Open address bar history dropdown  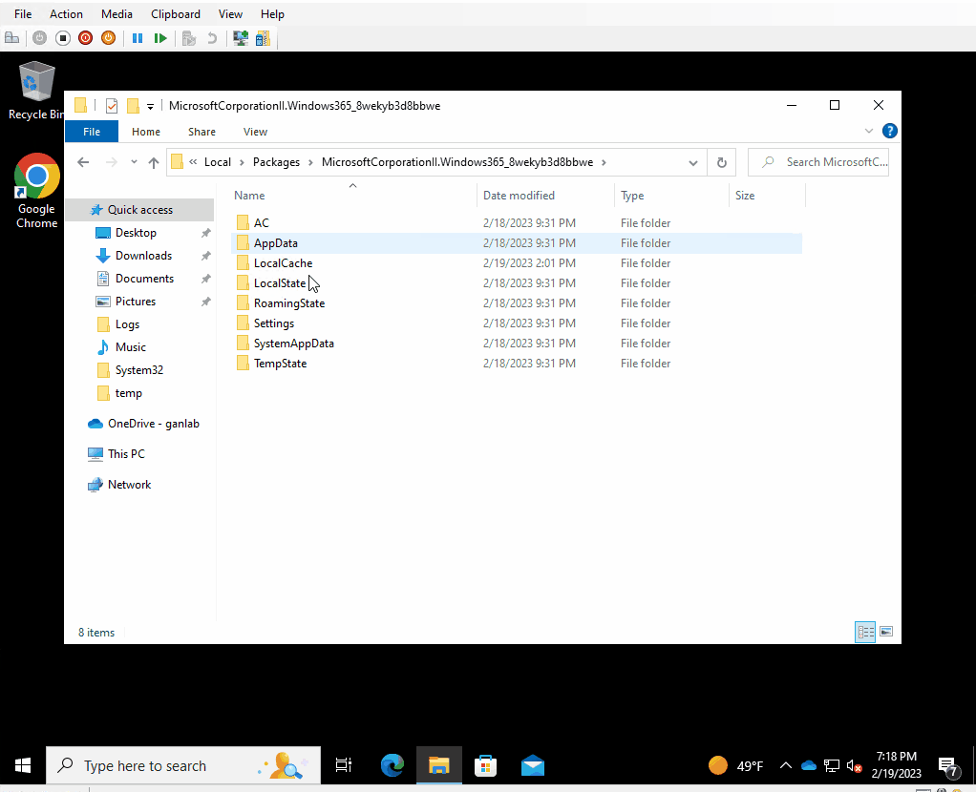[693, 162]
